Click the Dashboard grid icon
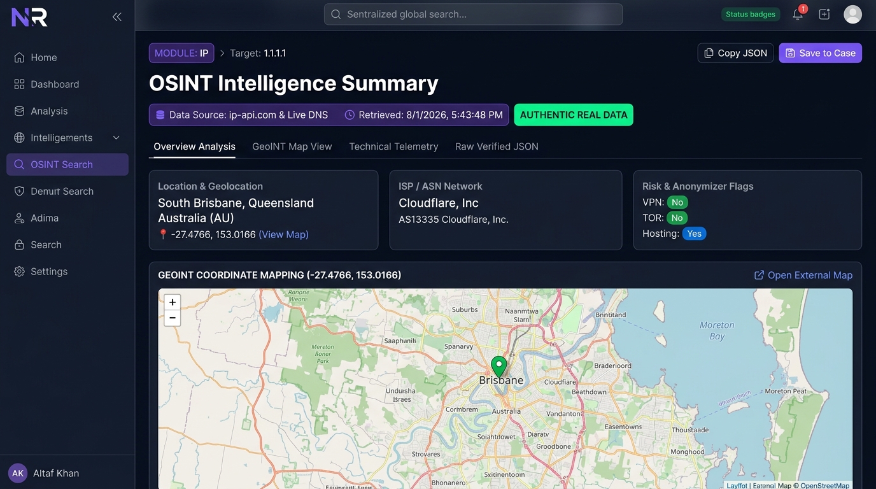Image resolution: width=876 pixels, height=489 pixels. click(19, 84)
